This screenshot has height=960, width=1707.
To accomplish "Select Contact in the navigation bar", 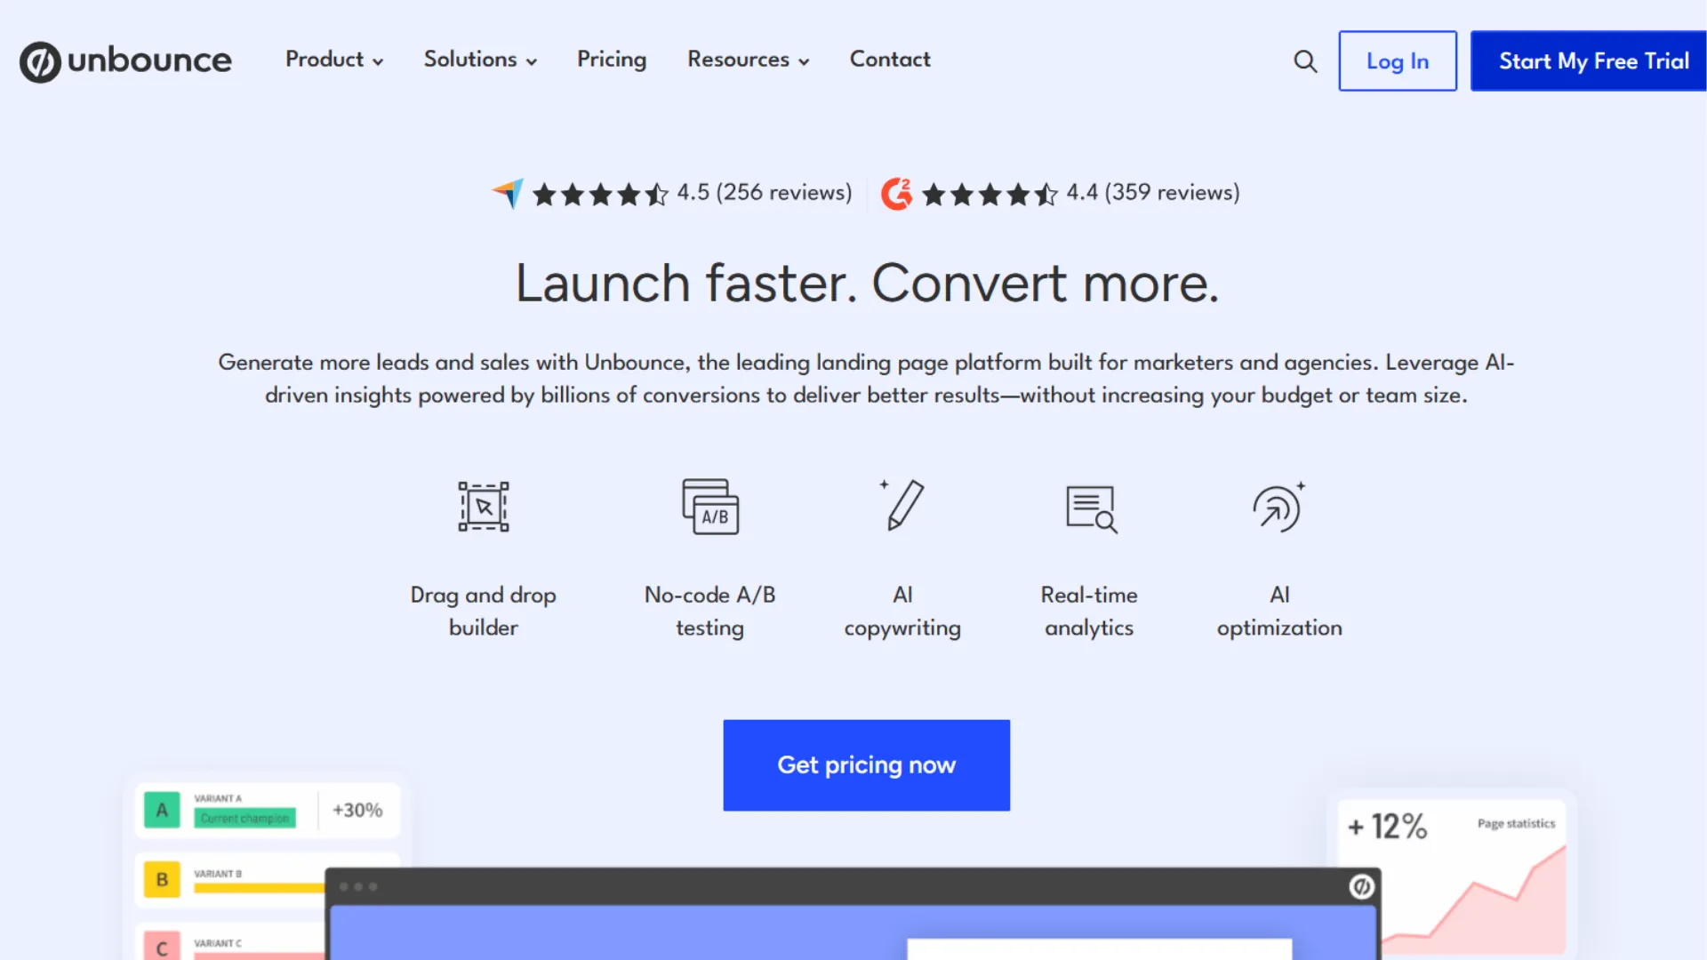I will (889, 60).
